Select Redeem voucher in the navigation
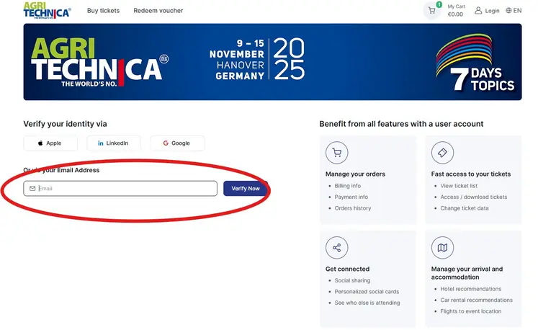The image size is (538, 330). tap(158, 11)
